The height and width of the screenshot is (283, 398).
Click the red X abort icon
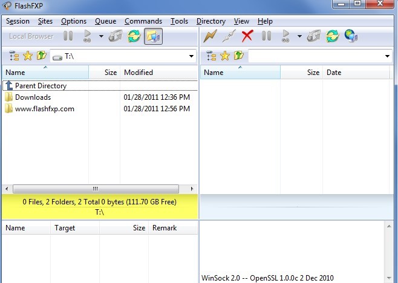[x=247, y=36]
